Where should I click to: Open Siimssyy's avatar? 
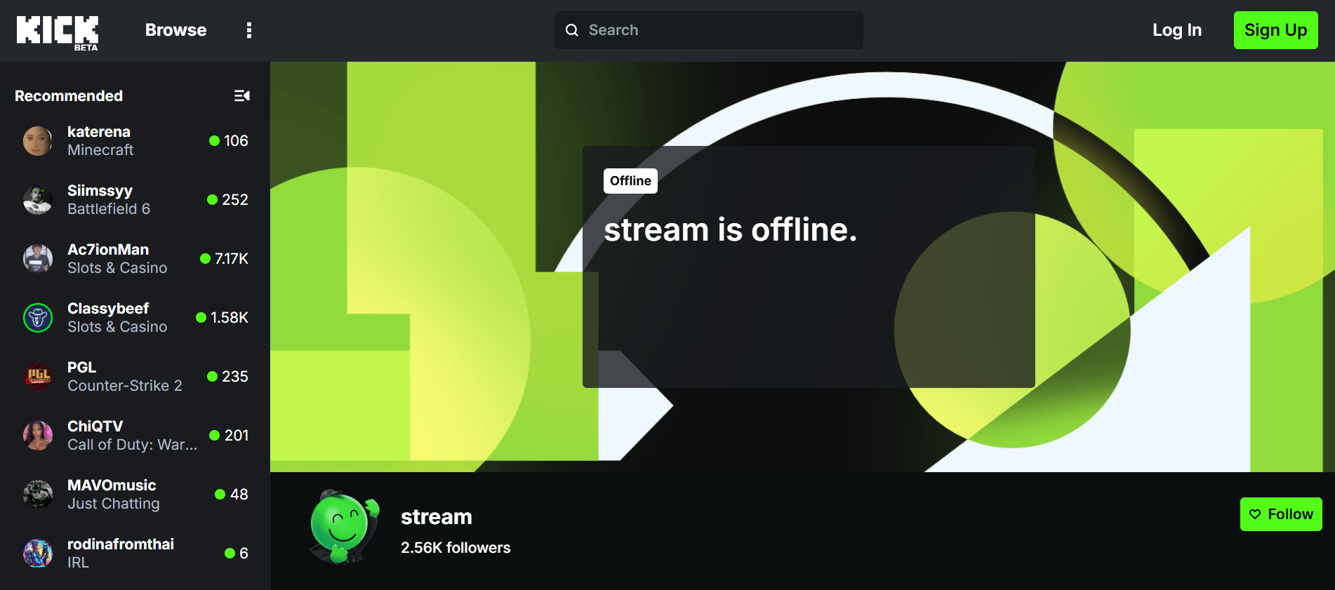coord(38,200)
